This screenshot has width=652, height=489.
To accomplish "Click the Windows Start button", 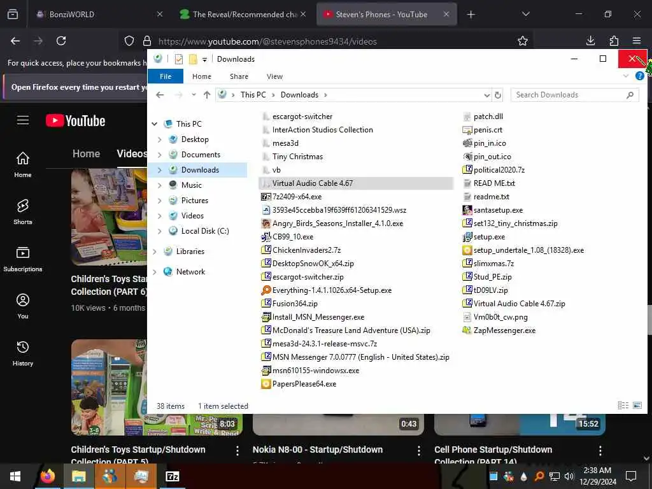I will click(15, 476).
